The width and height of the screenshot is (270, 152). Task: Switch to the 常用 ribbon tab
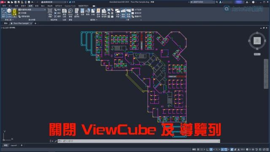click(x=4, y=6)
